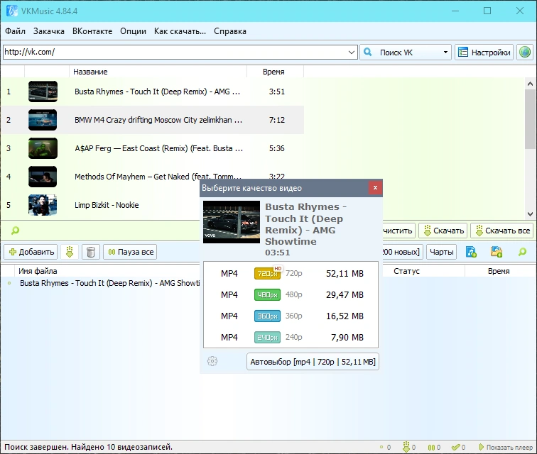
Task: Choose MP4 480p quality badge
Action: pyautogui.click(x=267, y=294)
